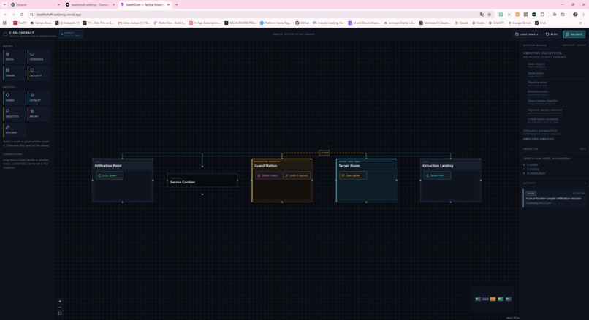Open the Platform Home Page bookmark
Viewport: 589px width, 320px height.
coord(275,23)
